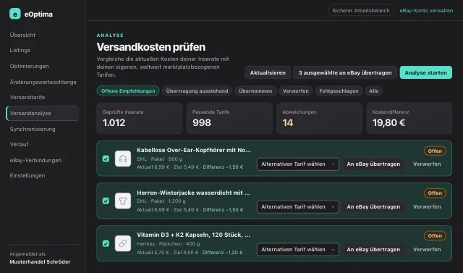Click Offen badge on Herren-Winterjacke card

click(435, 193)
